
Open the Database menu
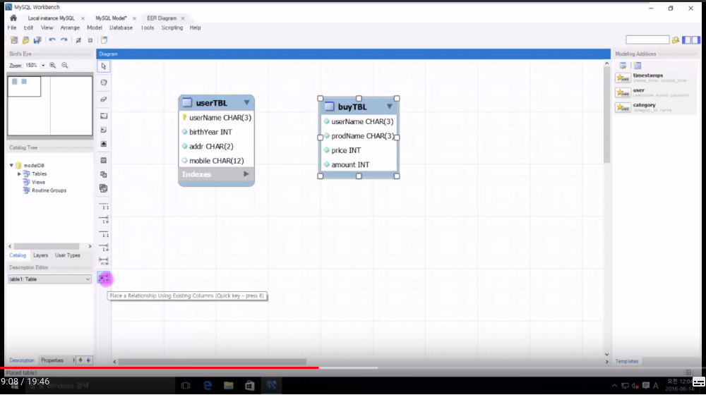pyautogui.click(x=121, y=28)
